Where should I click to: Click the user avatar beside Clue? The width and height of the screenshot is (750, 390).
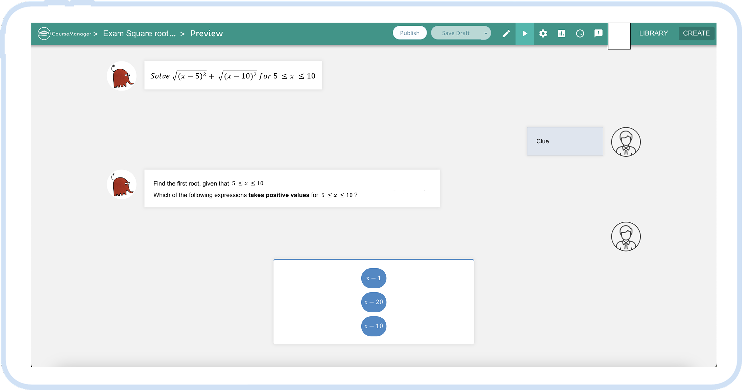(x=626, y=142)
